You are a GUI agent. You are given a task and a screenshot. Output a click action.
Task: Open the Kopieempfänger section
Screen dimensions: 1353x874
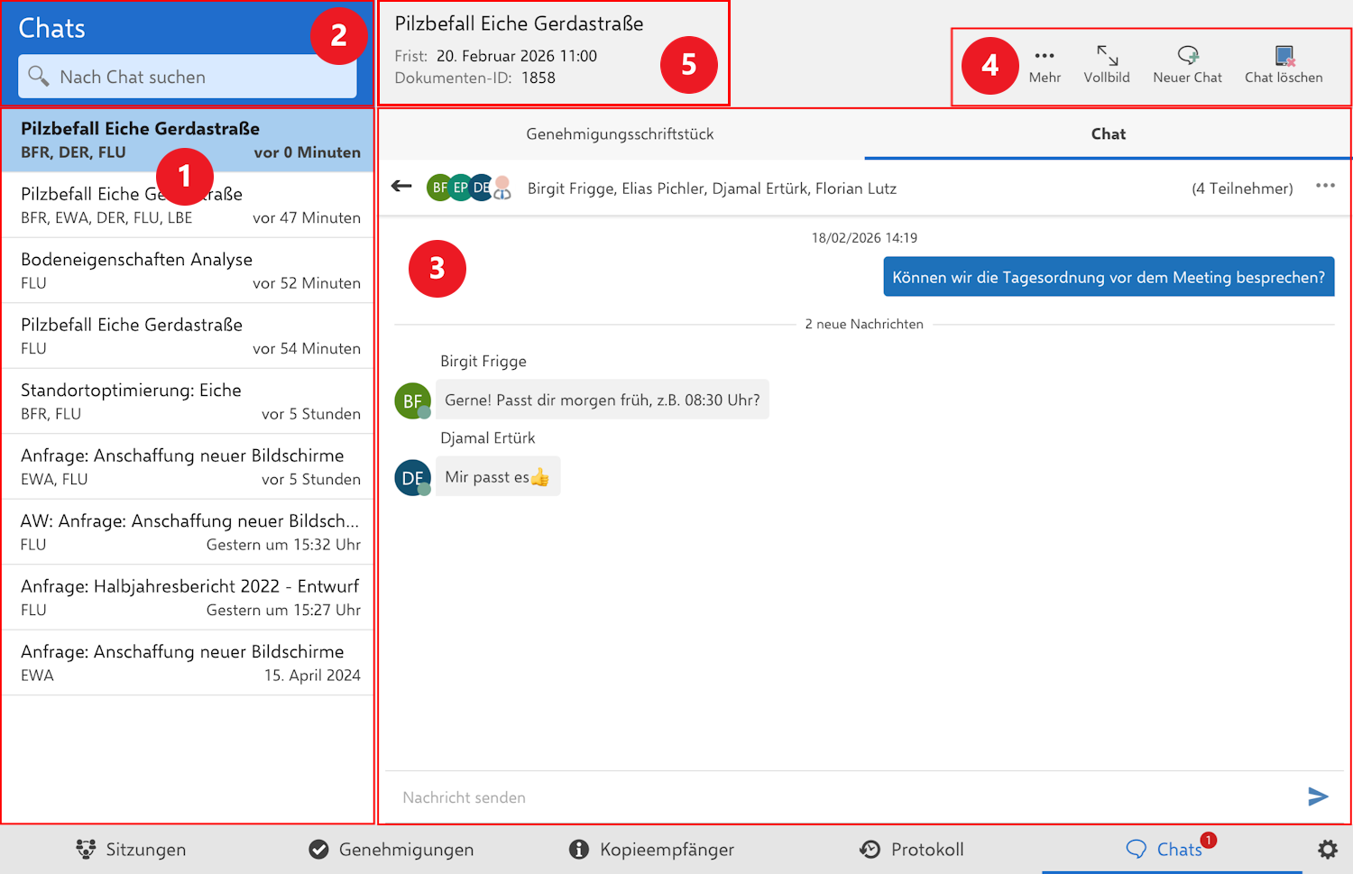click(x=652, y=849)
